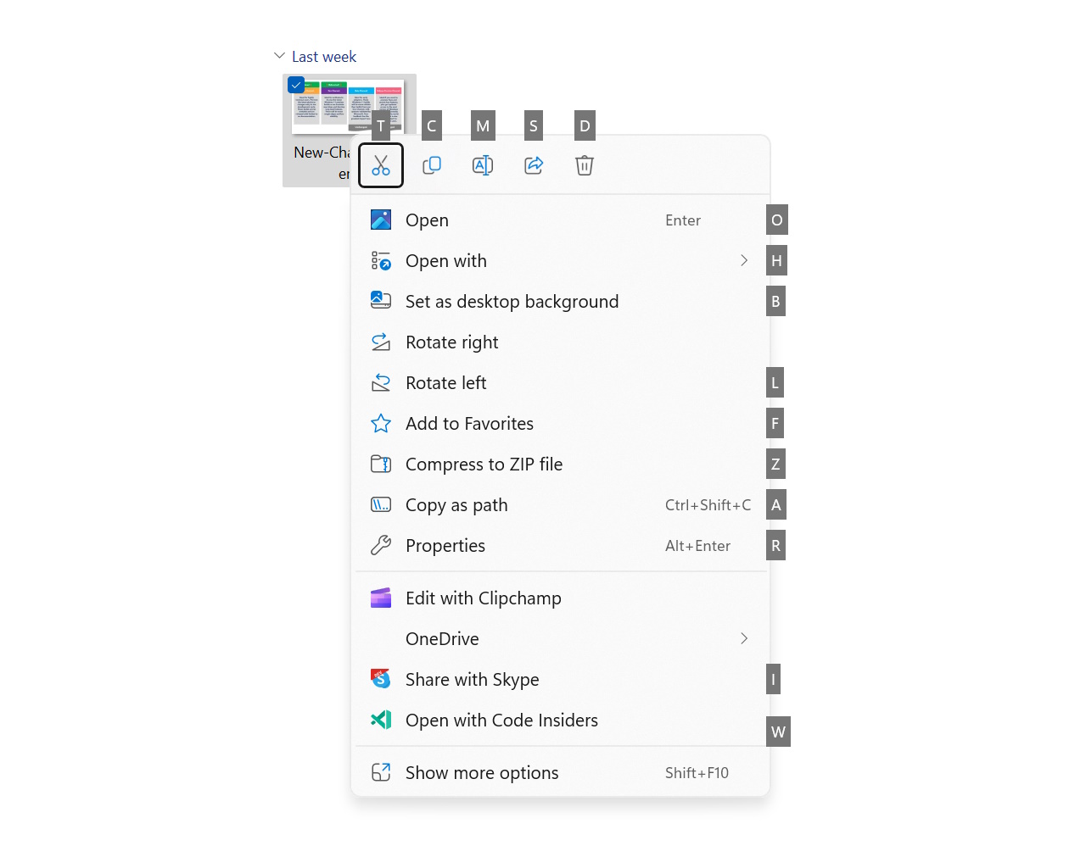Viewport: 1086px width, 868px height.
Task: Click the Skype icon next to Share
Action: pos(381,679)
